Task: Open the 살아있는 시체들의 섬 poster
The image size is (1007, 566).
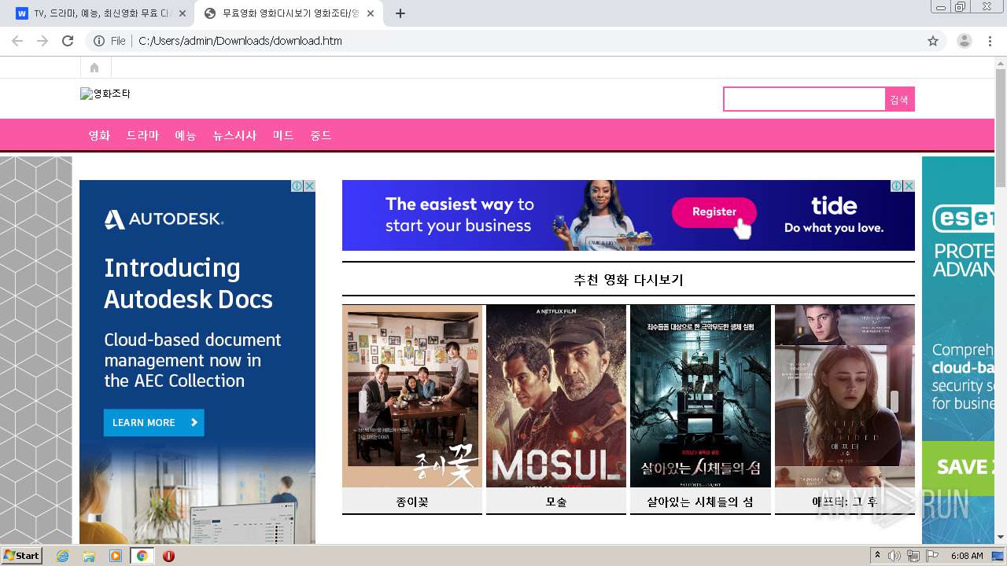Action: [700, 396]
